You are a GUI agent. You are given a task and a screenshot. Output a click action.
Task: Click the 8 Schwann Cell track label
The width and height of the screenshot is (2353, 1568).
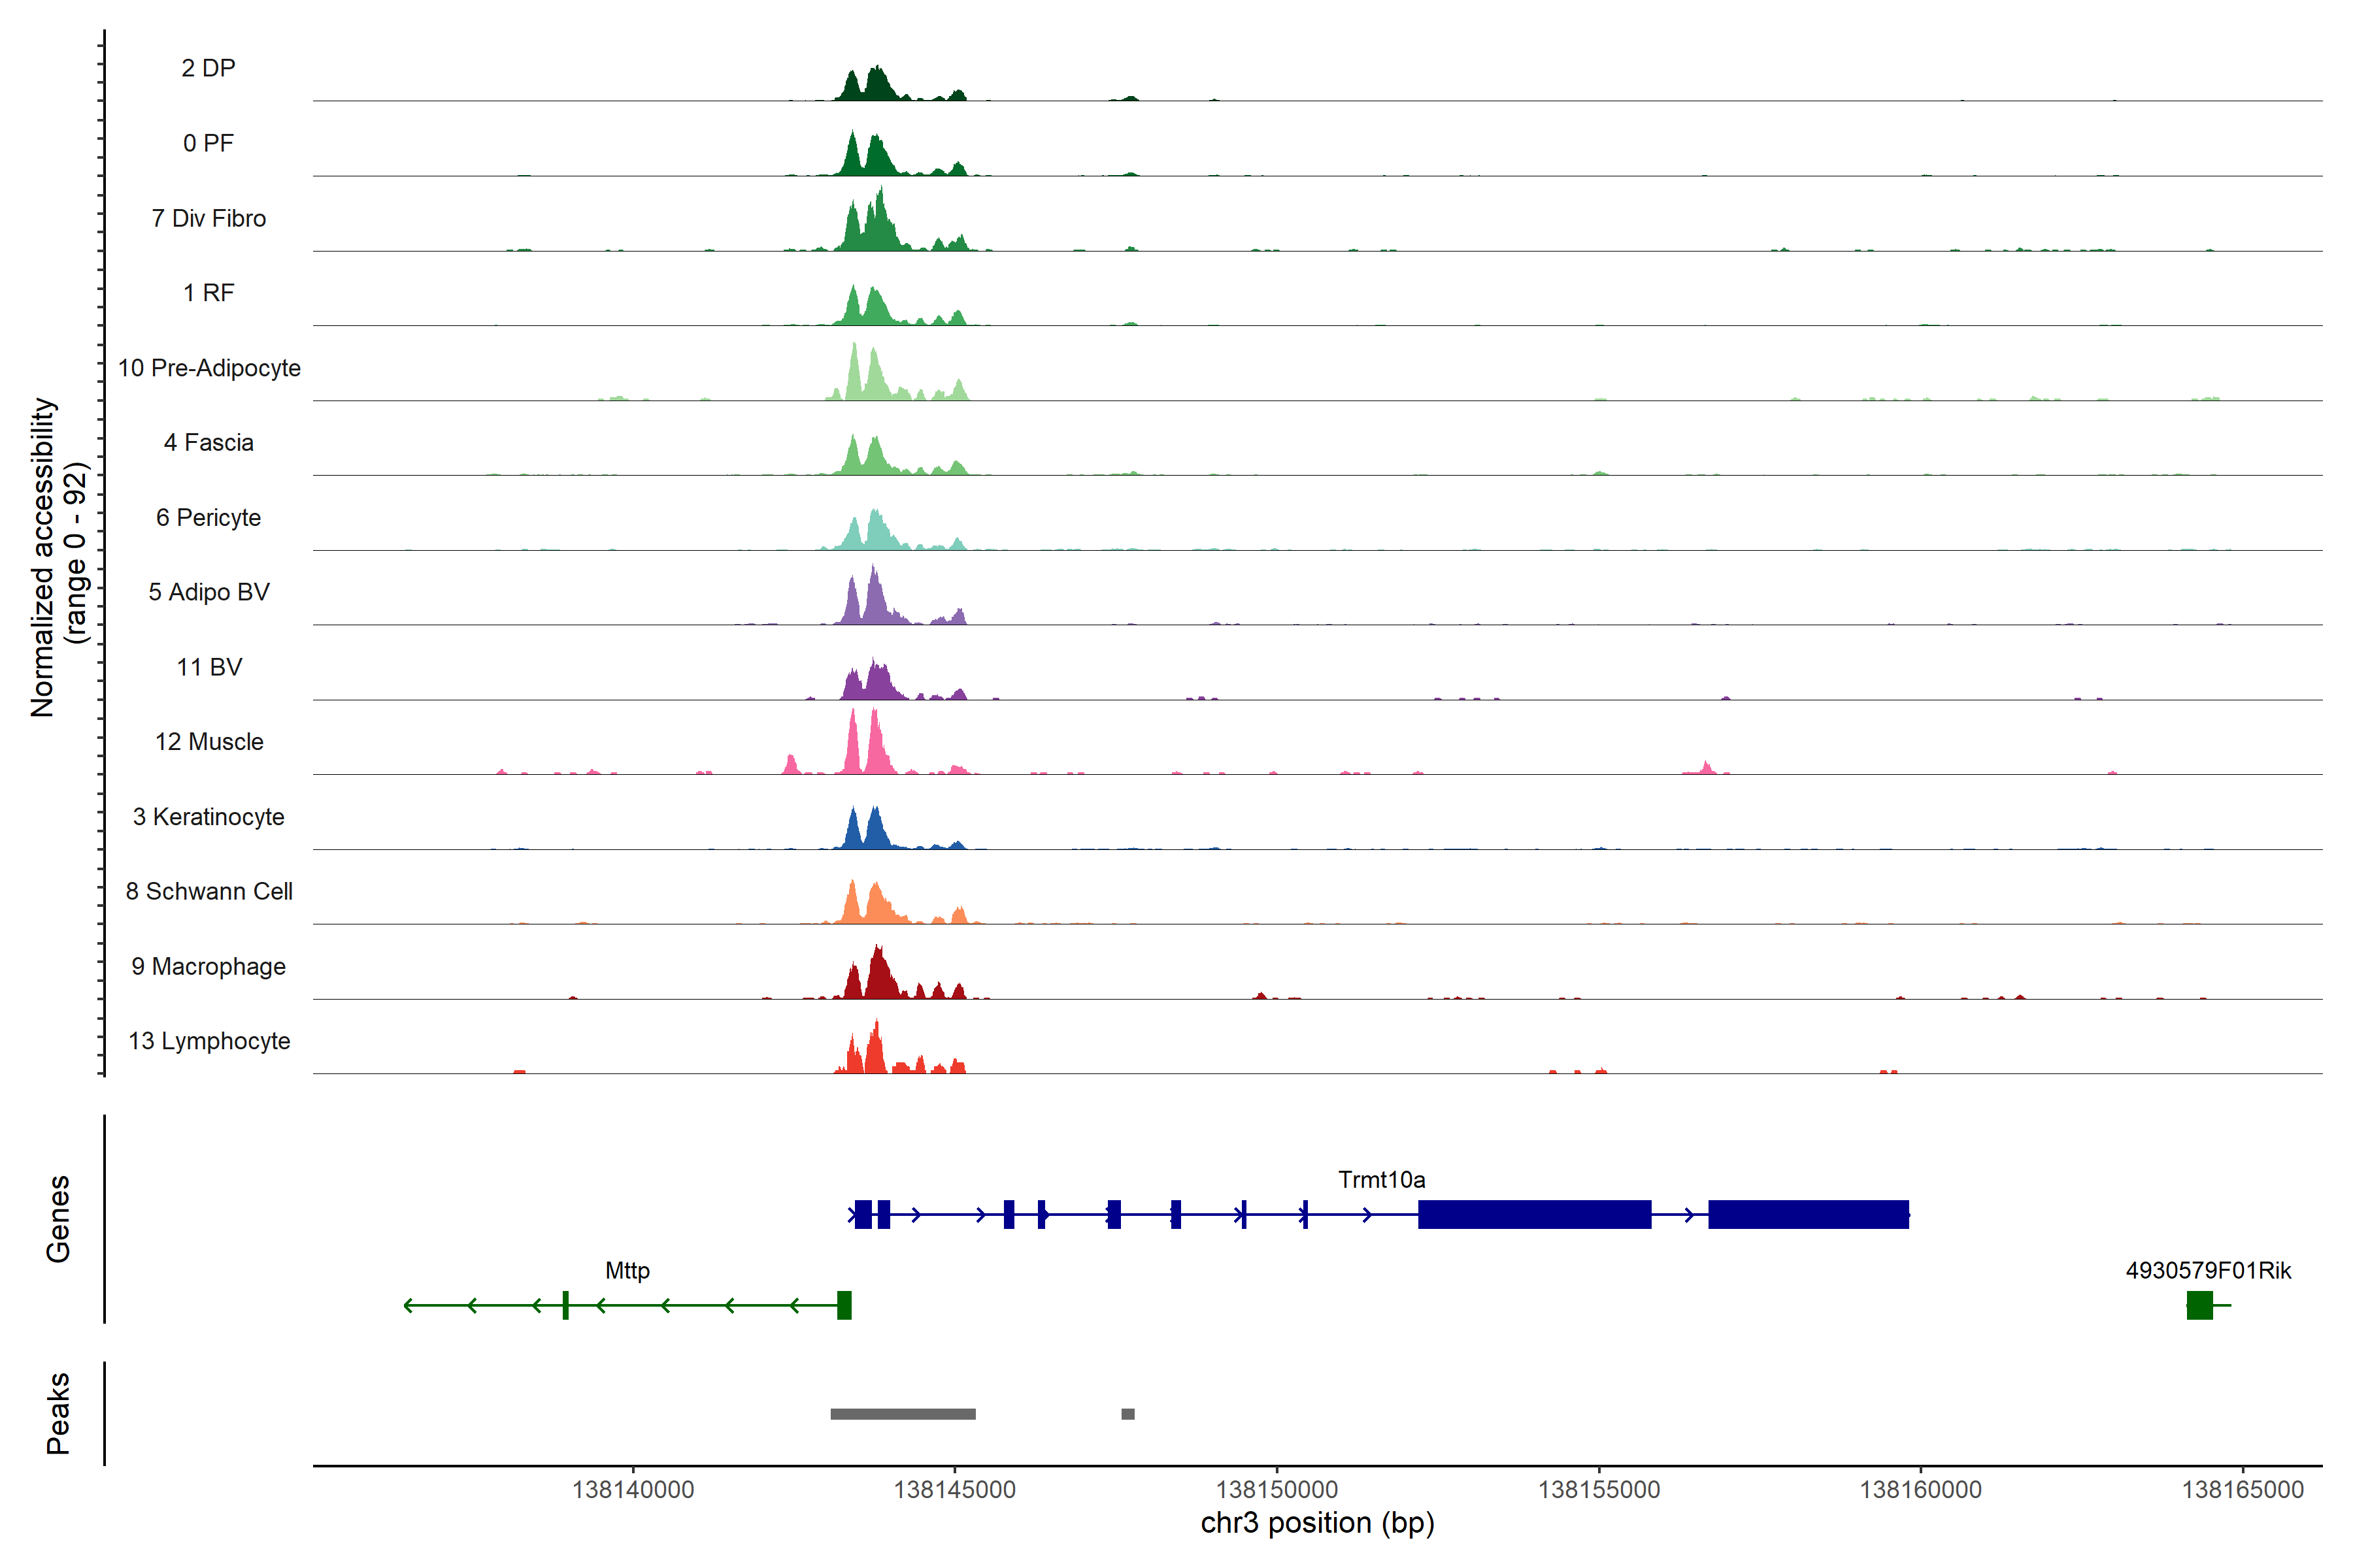coord(209,891)
